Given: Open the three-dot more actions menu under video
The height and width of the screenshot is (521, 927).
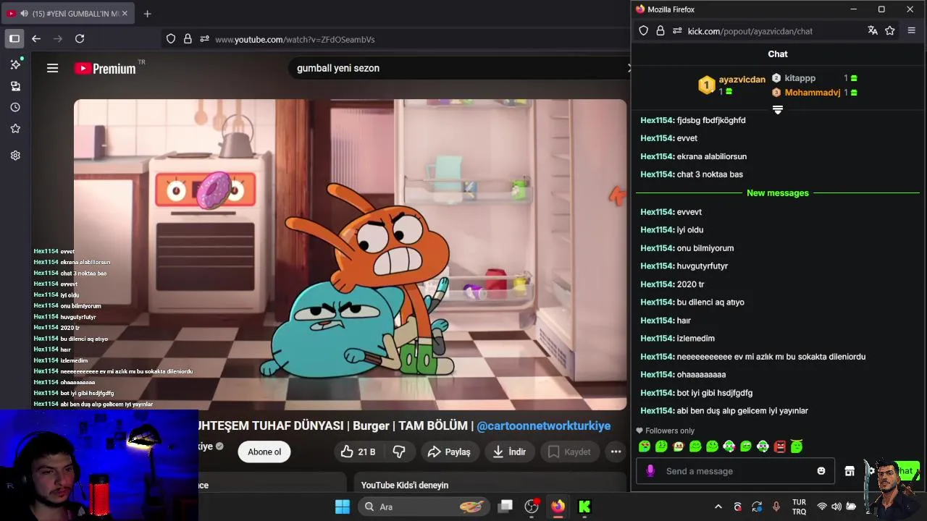Looking at the screenshot, I should 616,452.
